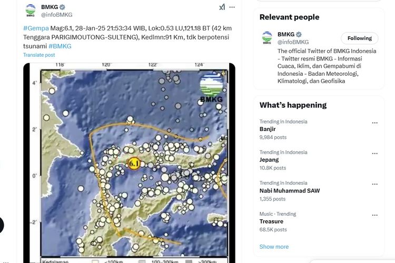This screenshot has height=263, width=395.
Task: Click the 1,355 posts count text
Action: [x=272, y=199]
